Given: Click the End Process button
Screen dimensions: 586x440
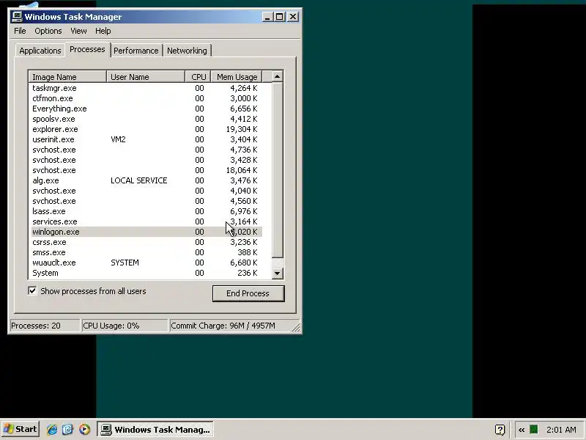Looking at the screenshot, I should (248, 293).
